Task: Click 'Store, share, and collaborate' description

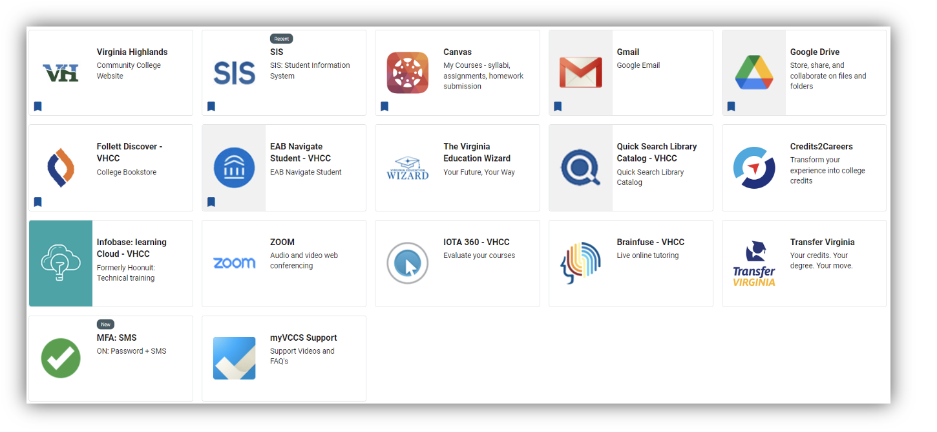Action: [828, 76]
